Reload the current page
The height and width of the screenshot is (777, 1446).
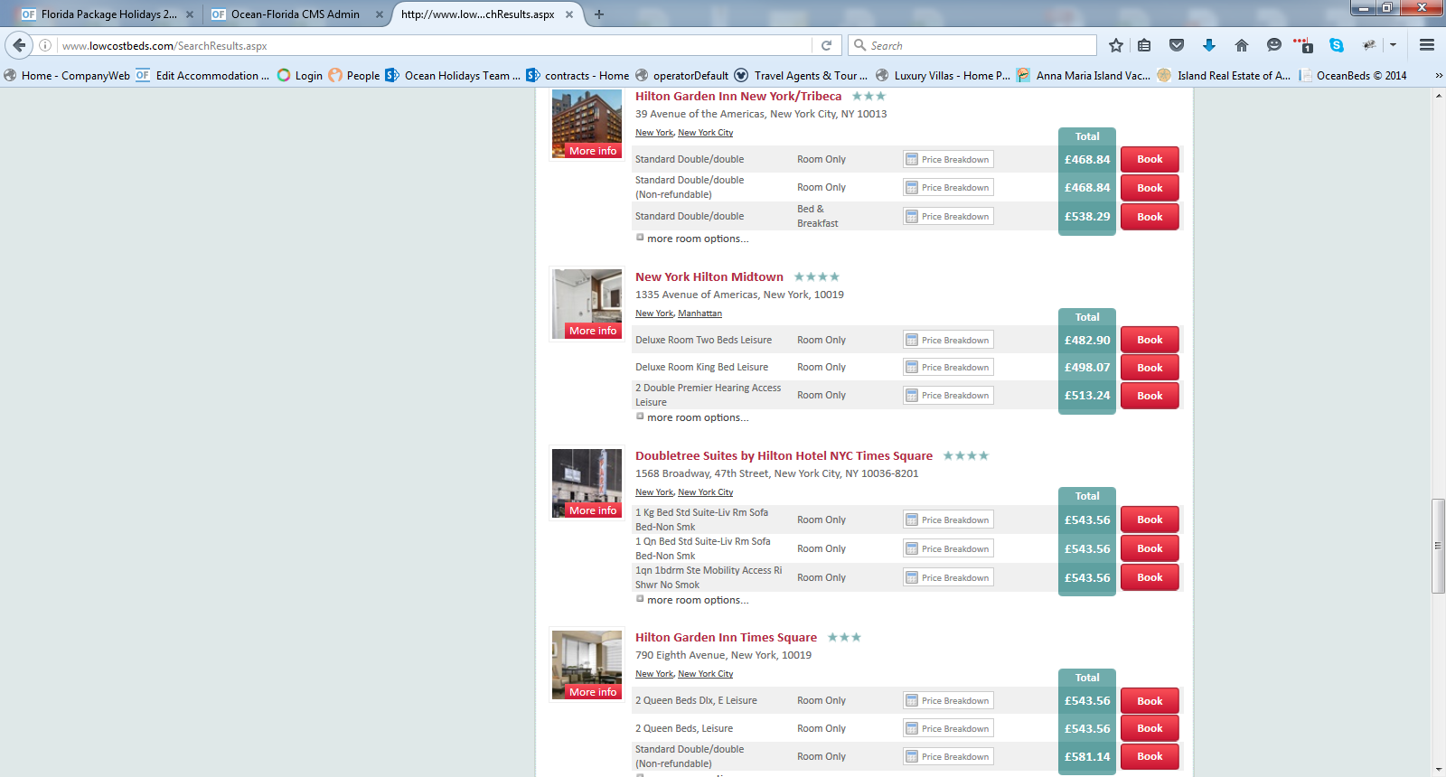(826, 45)
